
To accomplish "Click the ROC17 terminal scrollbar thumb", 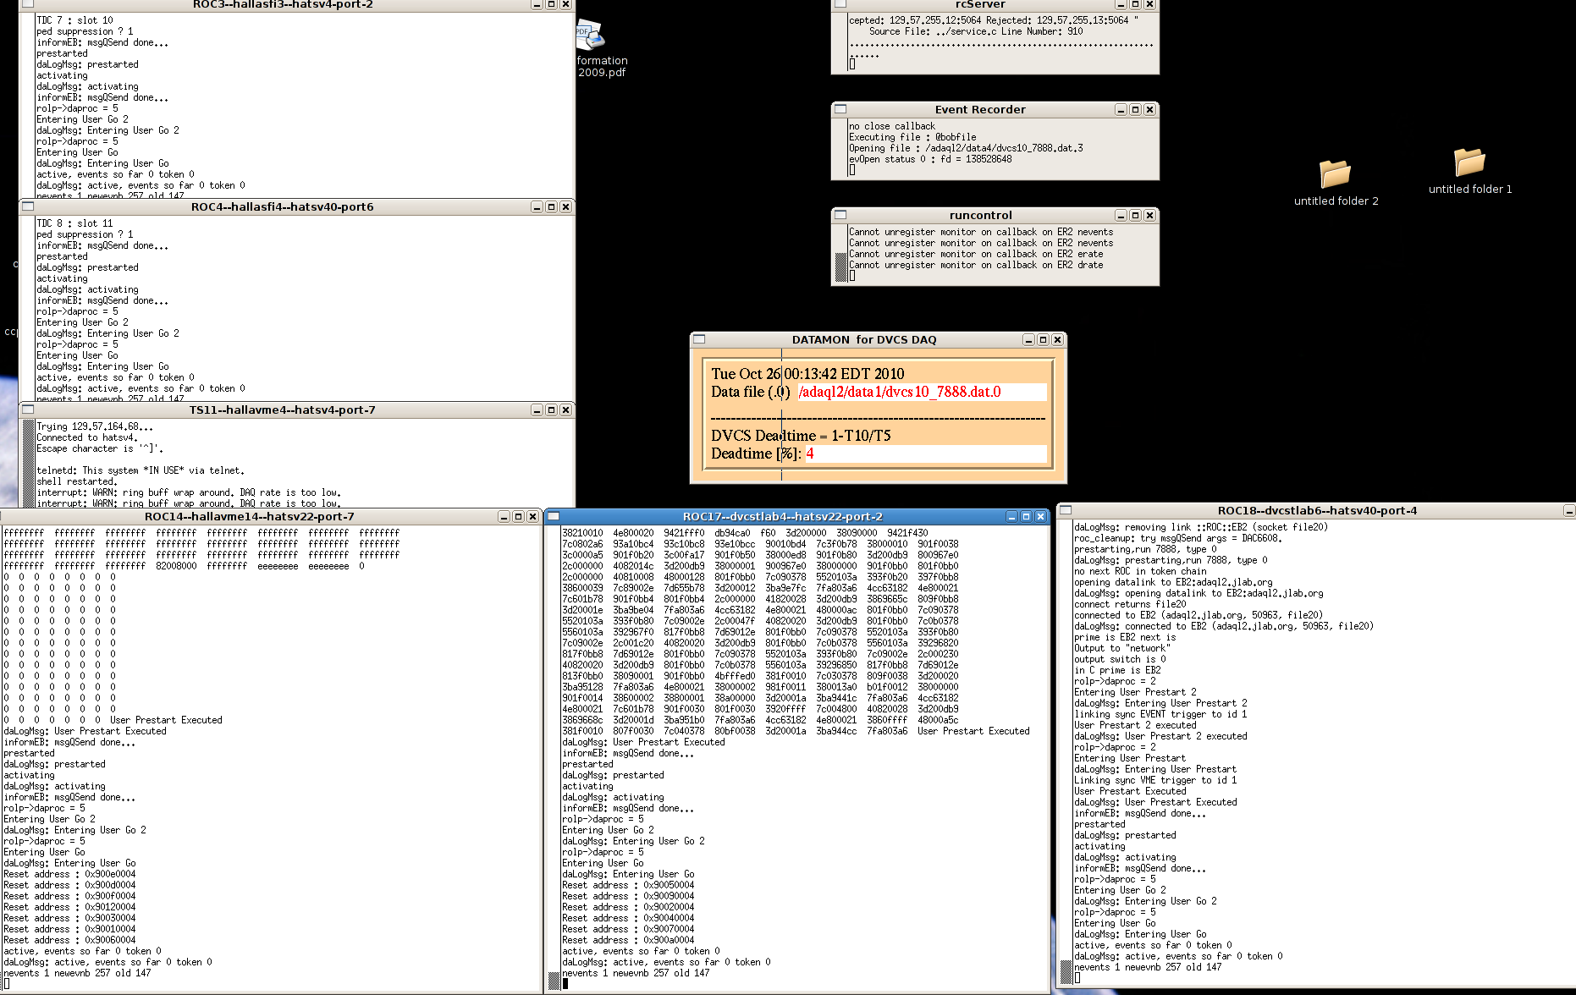I will pyautogui.click(x=554, y=980).
